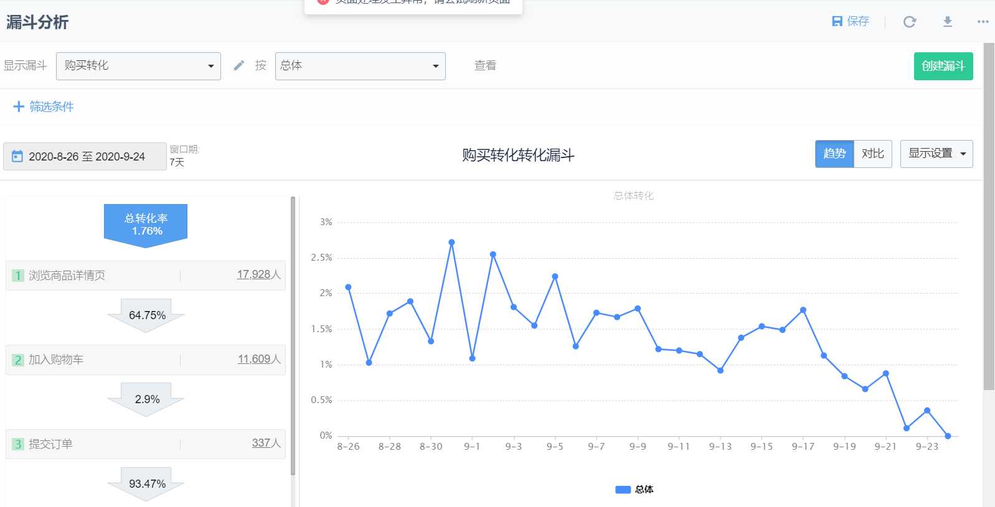Click the 查看 button
This screenshot has height=507, width=995.
point(485,65)
